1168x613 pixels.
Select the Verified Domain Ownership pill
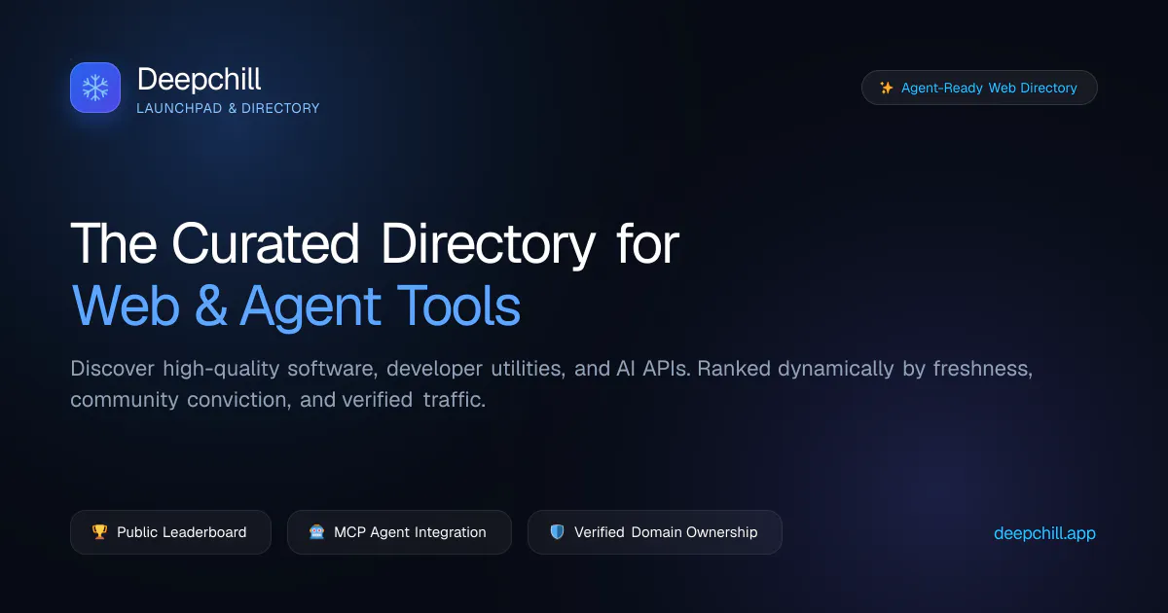654,532
